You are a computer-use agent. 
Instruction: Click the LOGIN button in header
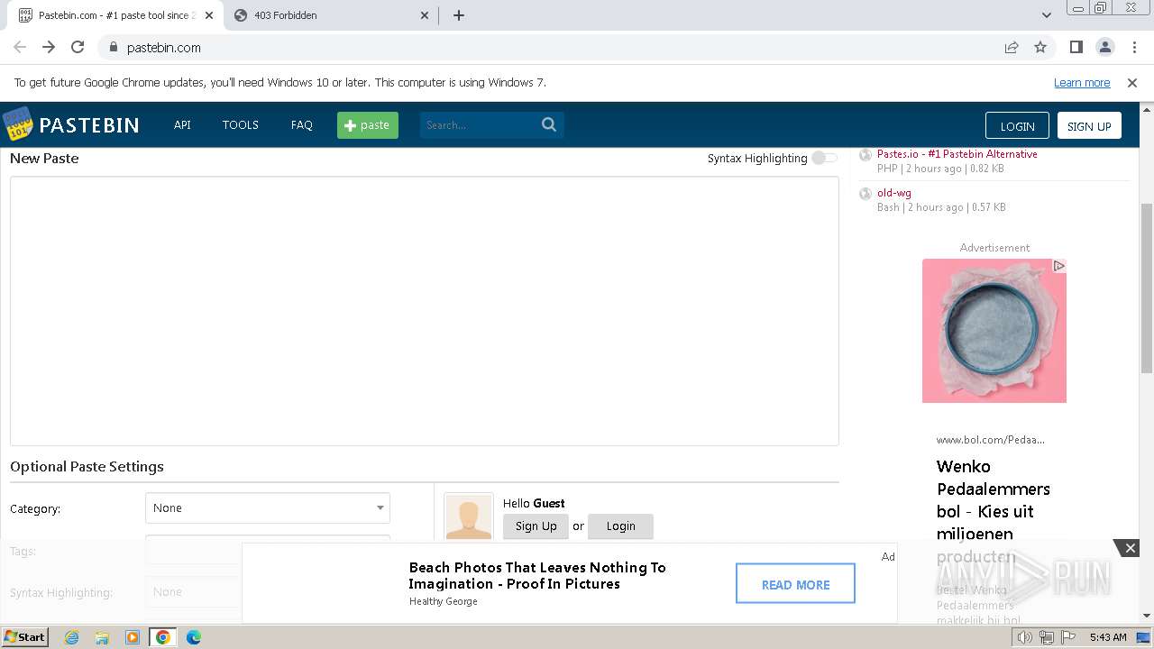(1017, 125)
